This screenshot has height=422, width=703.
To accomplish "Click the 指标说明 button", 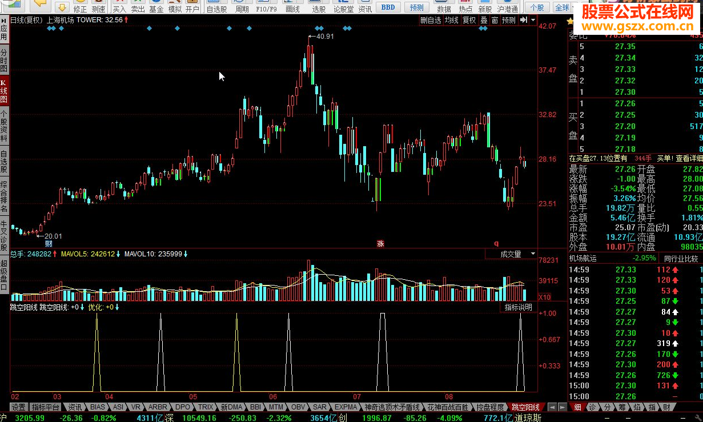I will [519, 307].
